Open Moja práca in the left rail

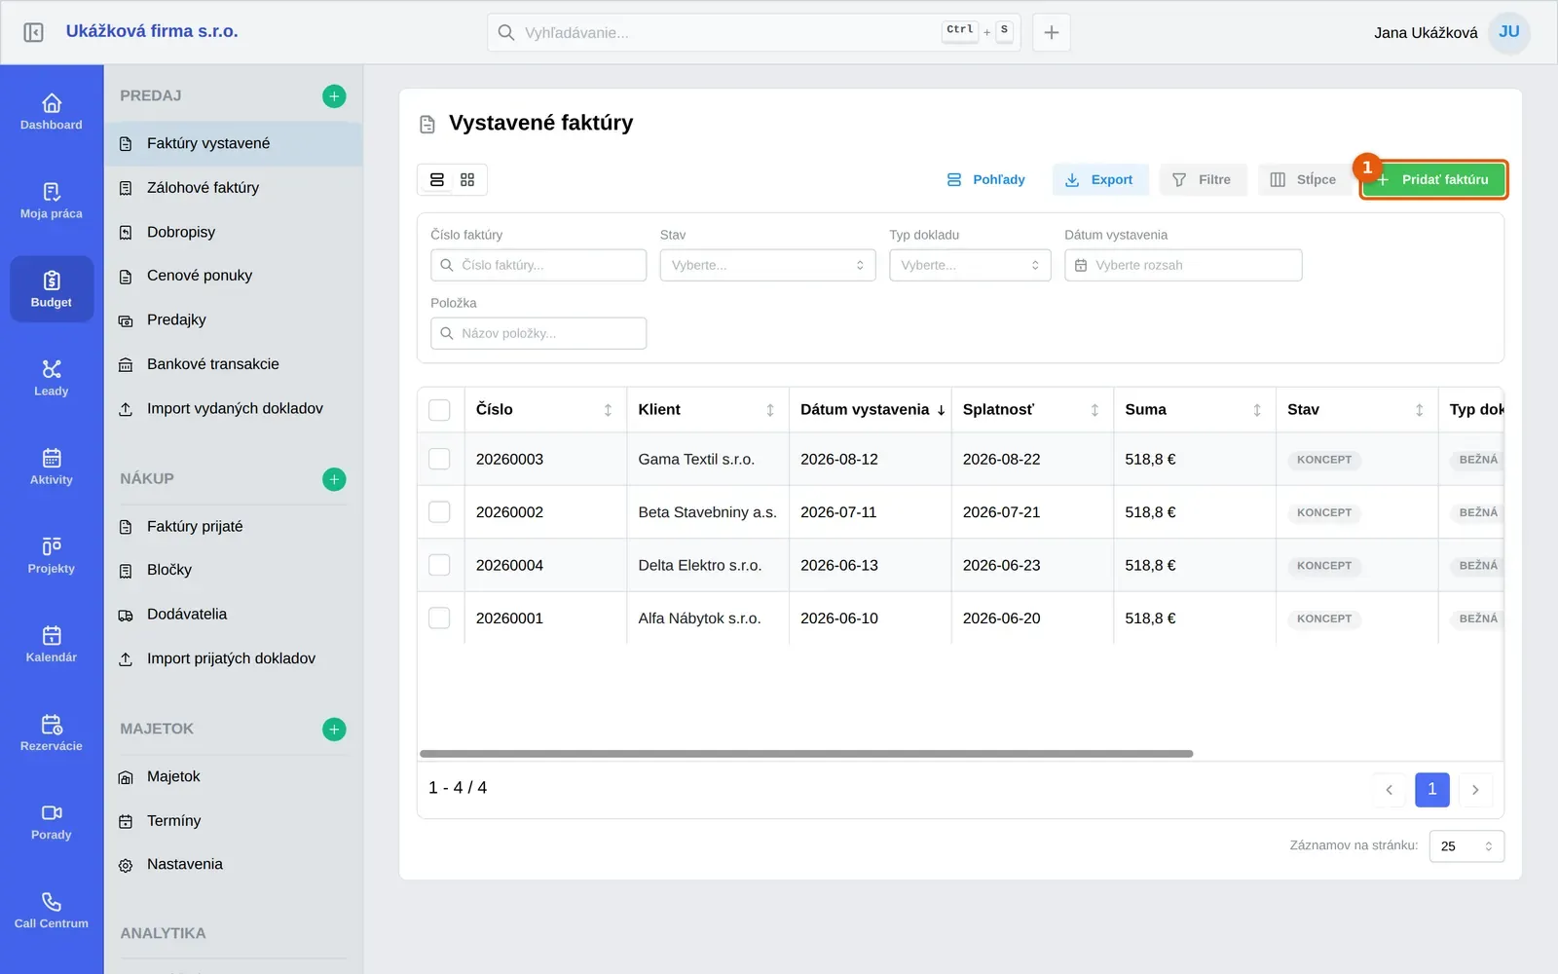pos(52,201)
